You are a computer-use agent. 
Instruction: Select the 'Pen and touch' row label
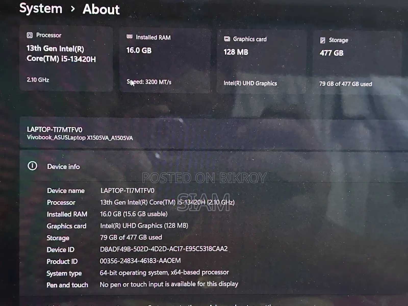click(67, 285)
